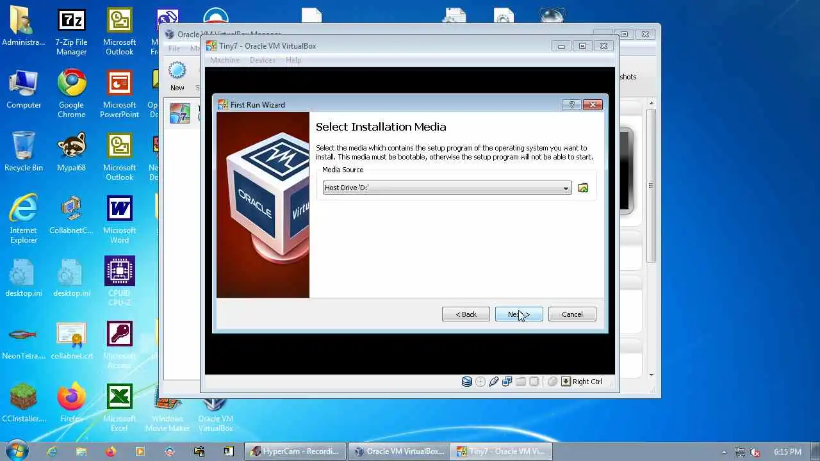Launch Firefox from taskbar pinned icon
Screen dimensions: 820x461
(x=111, y=451)
